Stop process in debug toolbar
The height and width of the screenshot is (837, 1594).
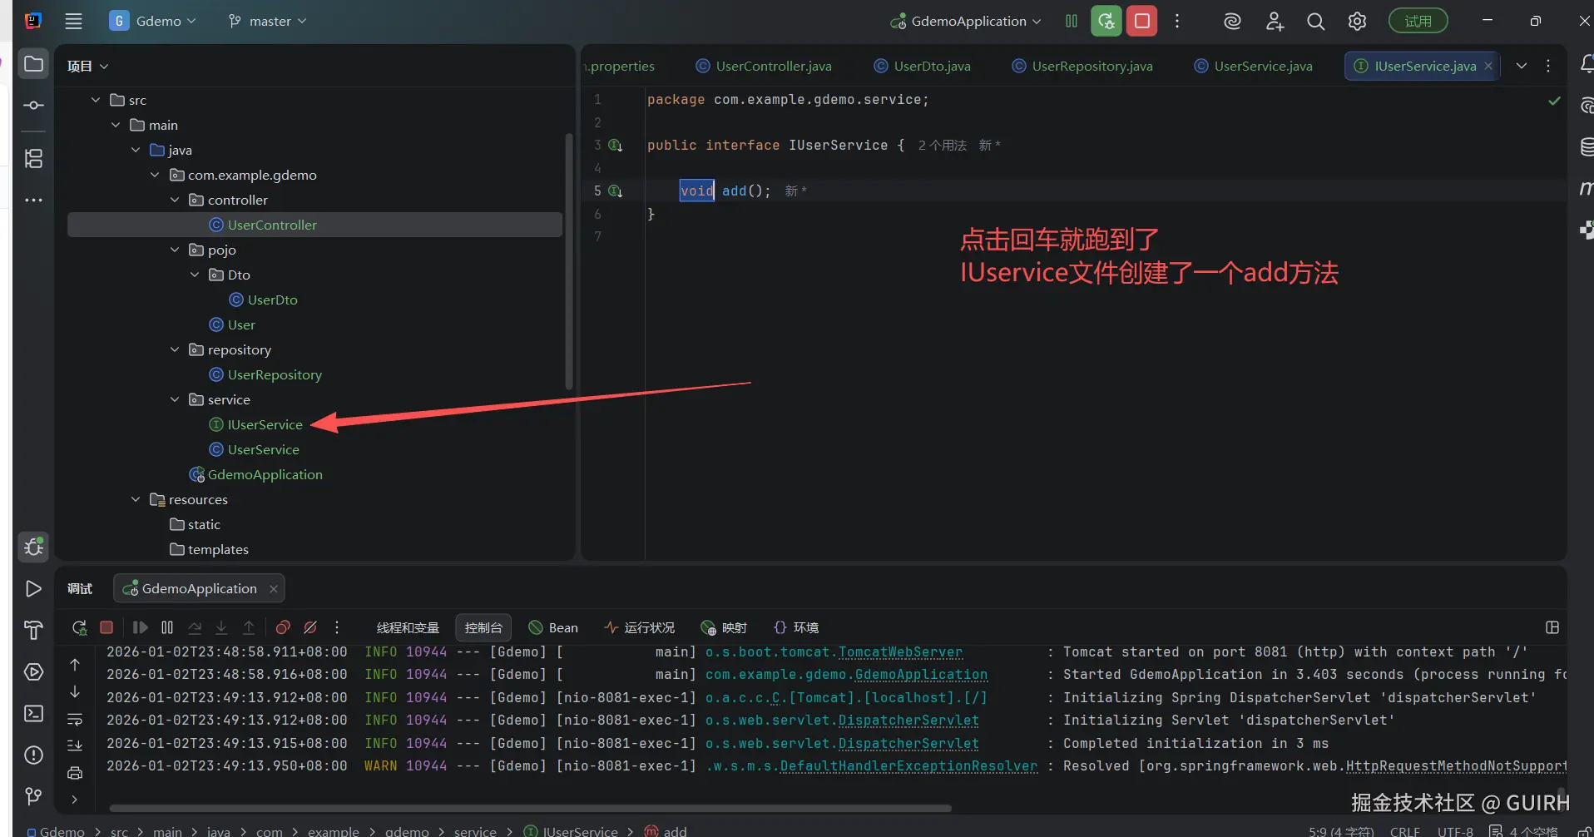[x=106, y=627]
